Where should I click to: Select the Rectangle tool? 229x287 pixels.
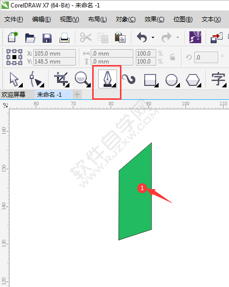(151, 80)
